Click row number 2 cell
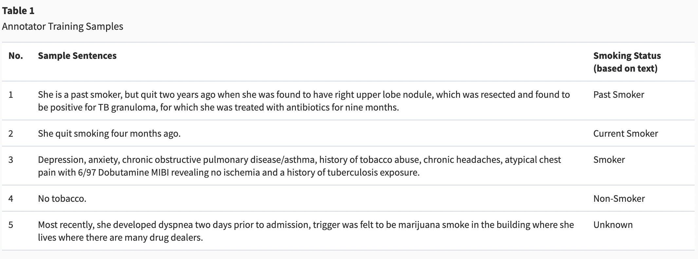Image resolution: width=698 pixels, height=259 pixels. click(11, 133)
